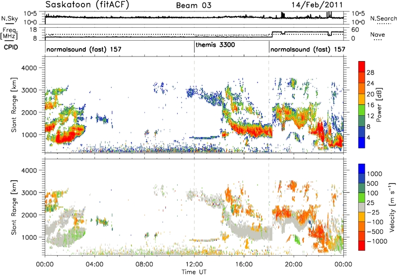The width and height of the screenshot is (397, 275).
Task: Click 'normalsound (fast) 157' label starting after 18:00
Action: [308, 49]
